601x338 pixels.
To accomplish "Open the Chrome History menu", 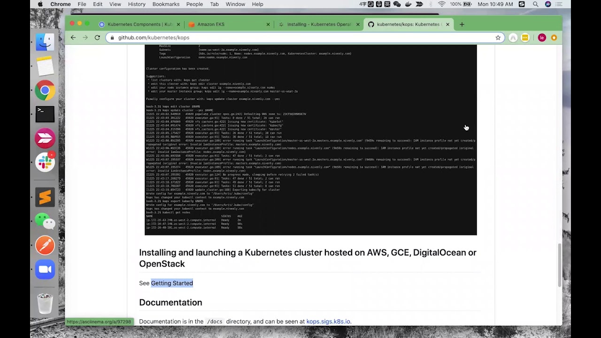I will point(137,4).
